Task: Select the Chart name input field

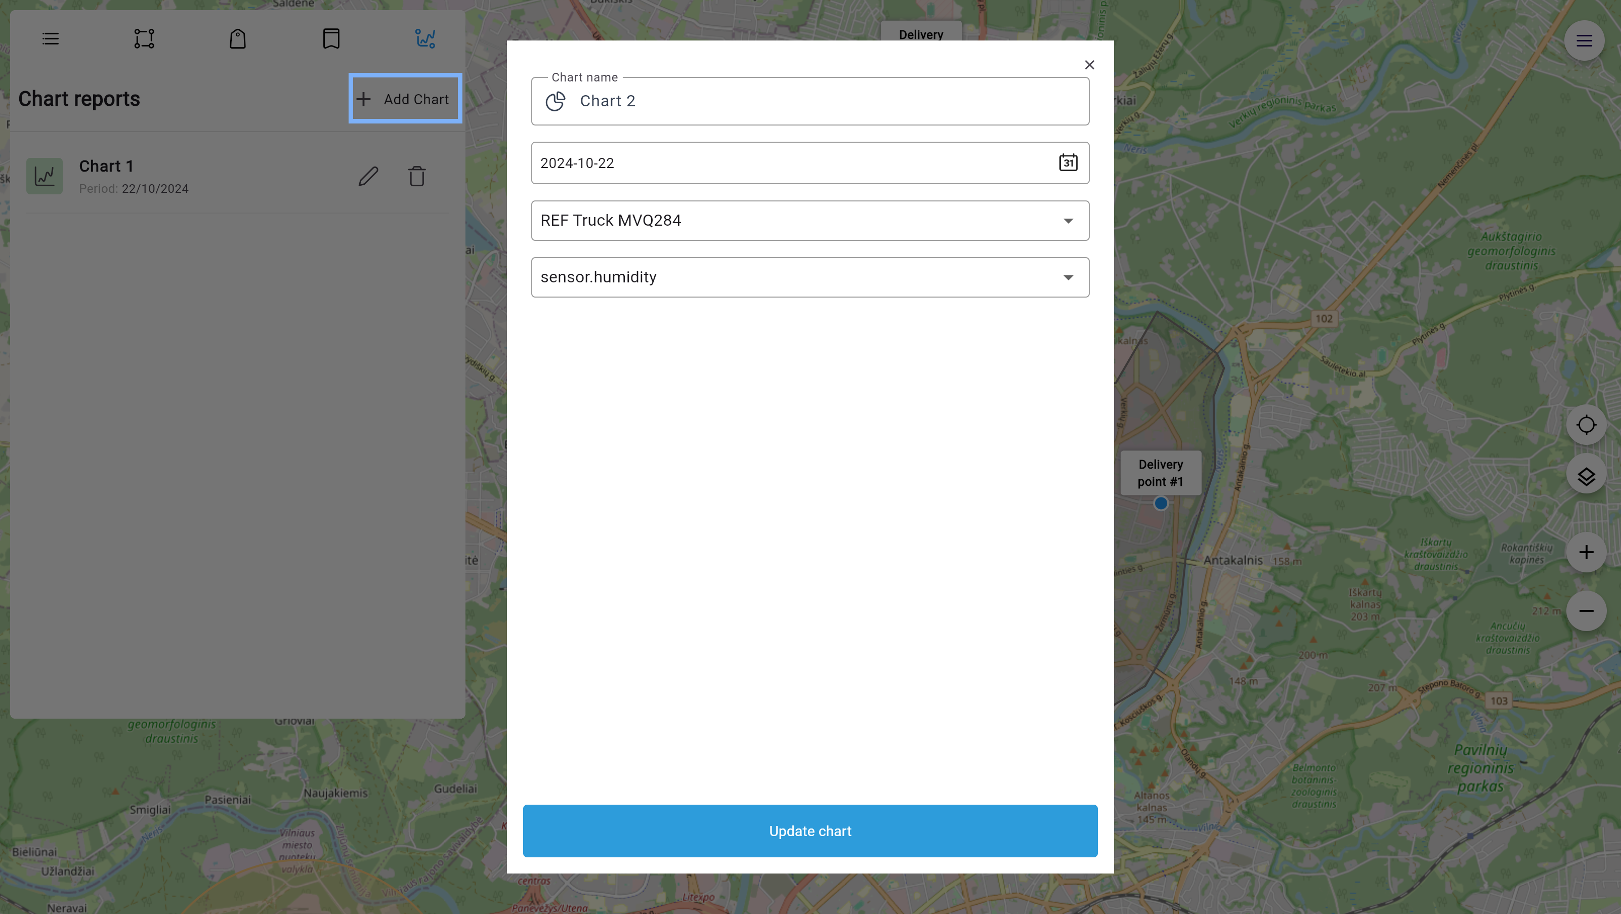Action: point(810,100)
